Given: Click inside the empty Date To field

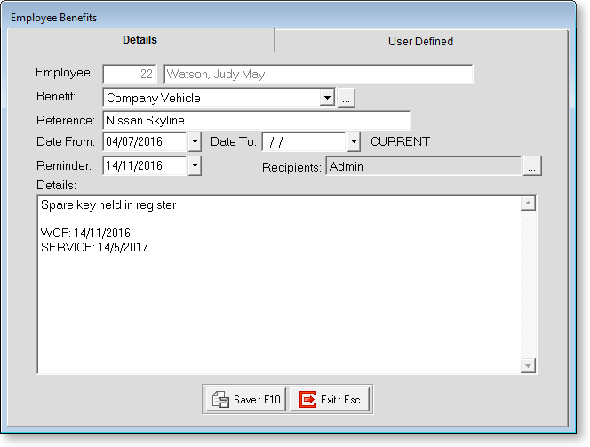Looking at the screenshot, I should click(x=303, y=142).
